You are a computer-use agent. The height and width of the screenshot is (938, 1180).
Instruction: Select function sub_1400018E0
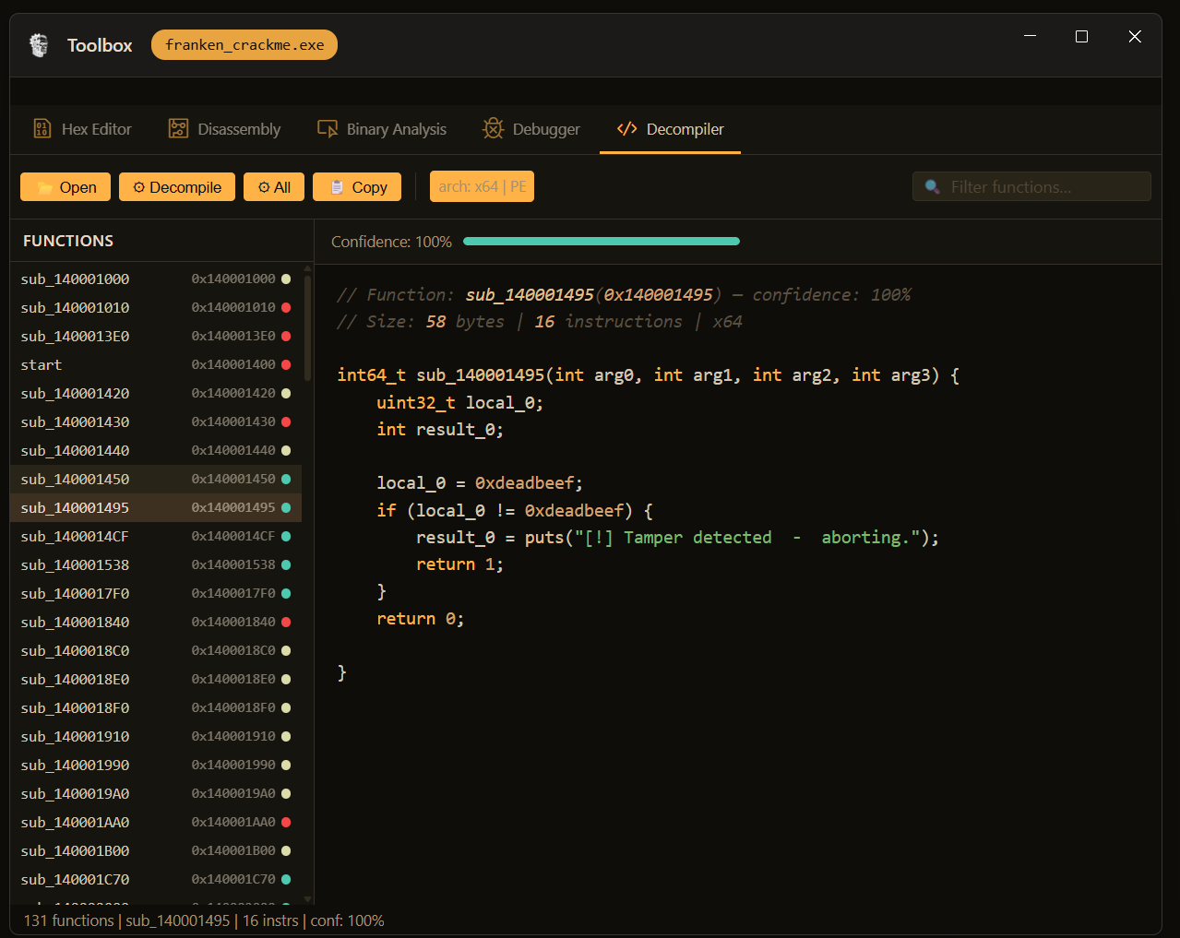tap(156, 679)
